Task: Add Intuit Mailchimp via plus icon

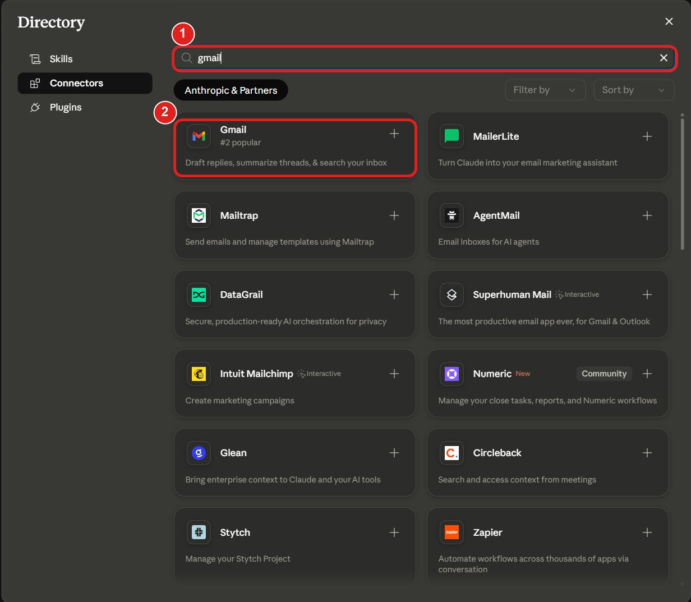Action: (394, 374)
